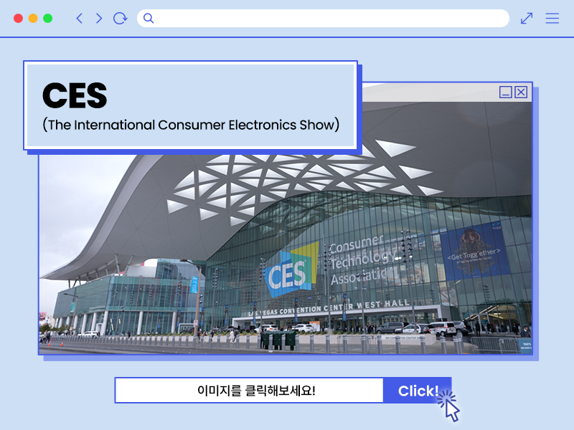Go forward with the right arrow
This screenshot has width=574, height=430.
click(x=99, y=19)
